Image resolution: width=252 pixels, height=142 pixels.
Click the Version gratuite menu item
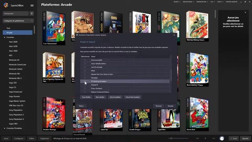232,2
